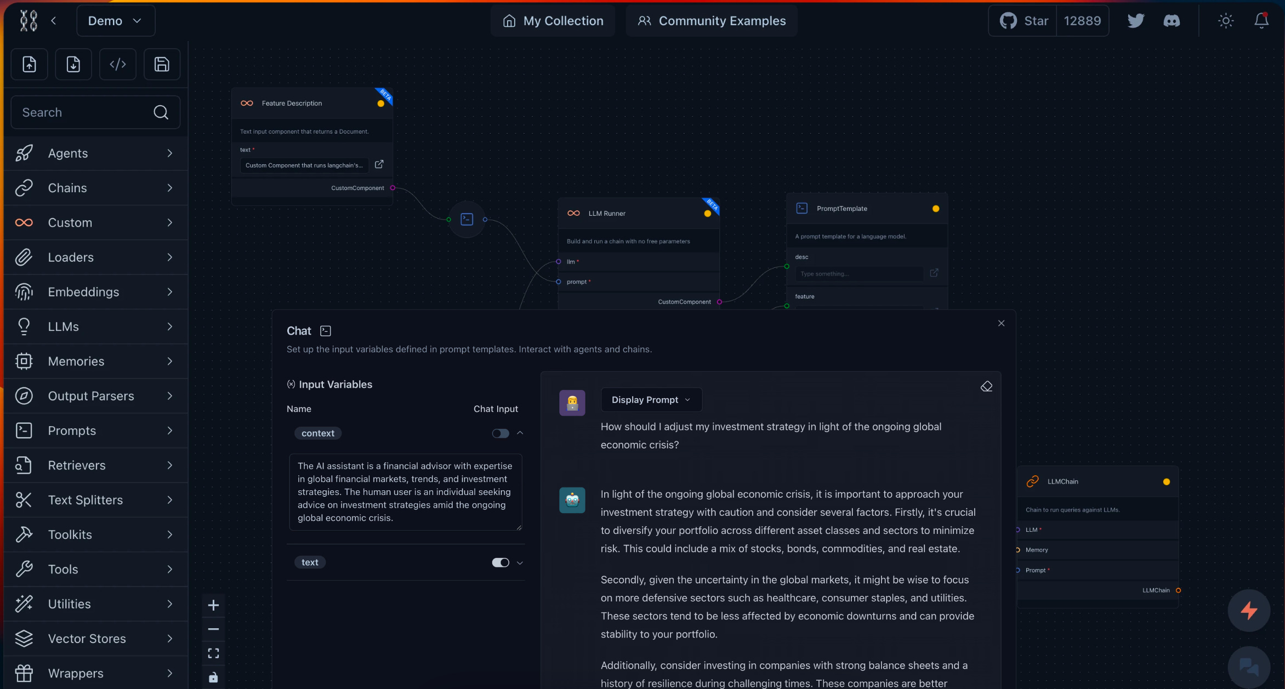Open Discord via the header icon
The height and width of the screenshot is (689, 1285).
click(x=1172, y=21)
